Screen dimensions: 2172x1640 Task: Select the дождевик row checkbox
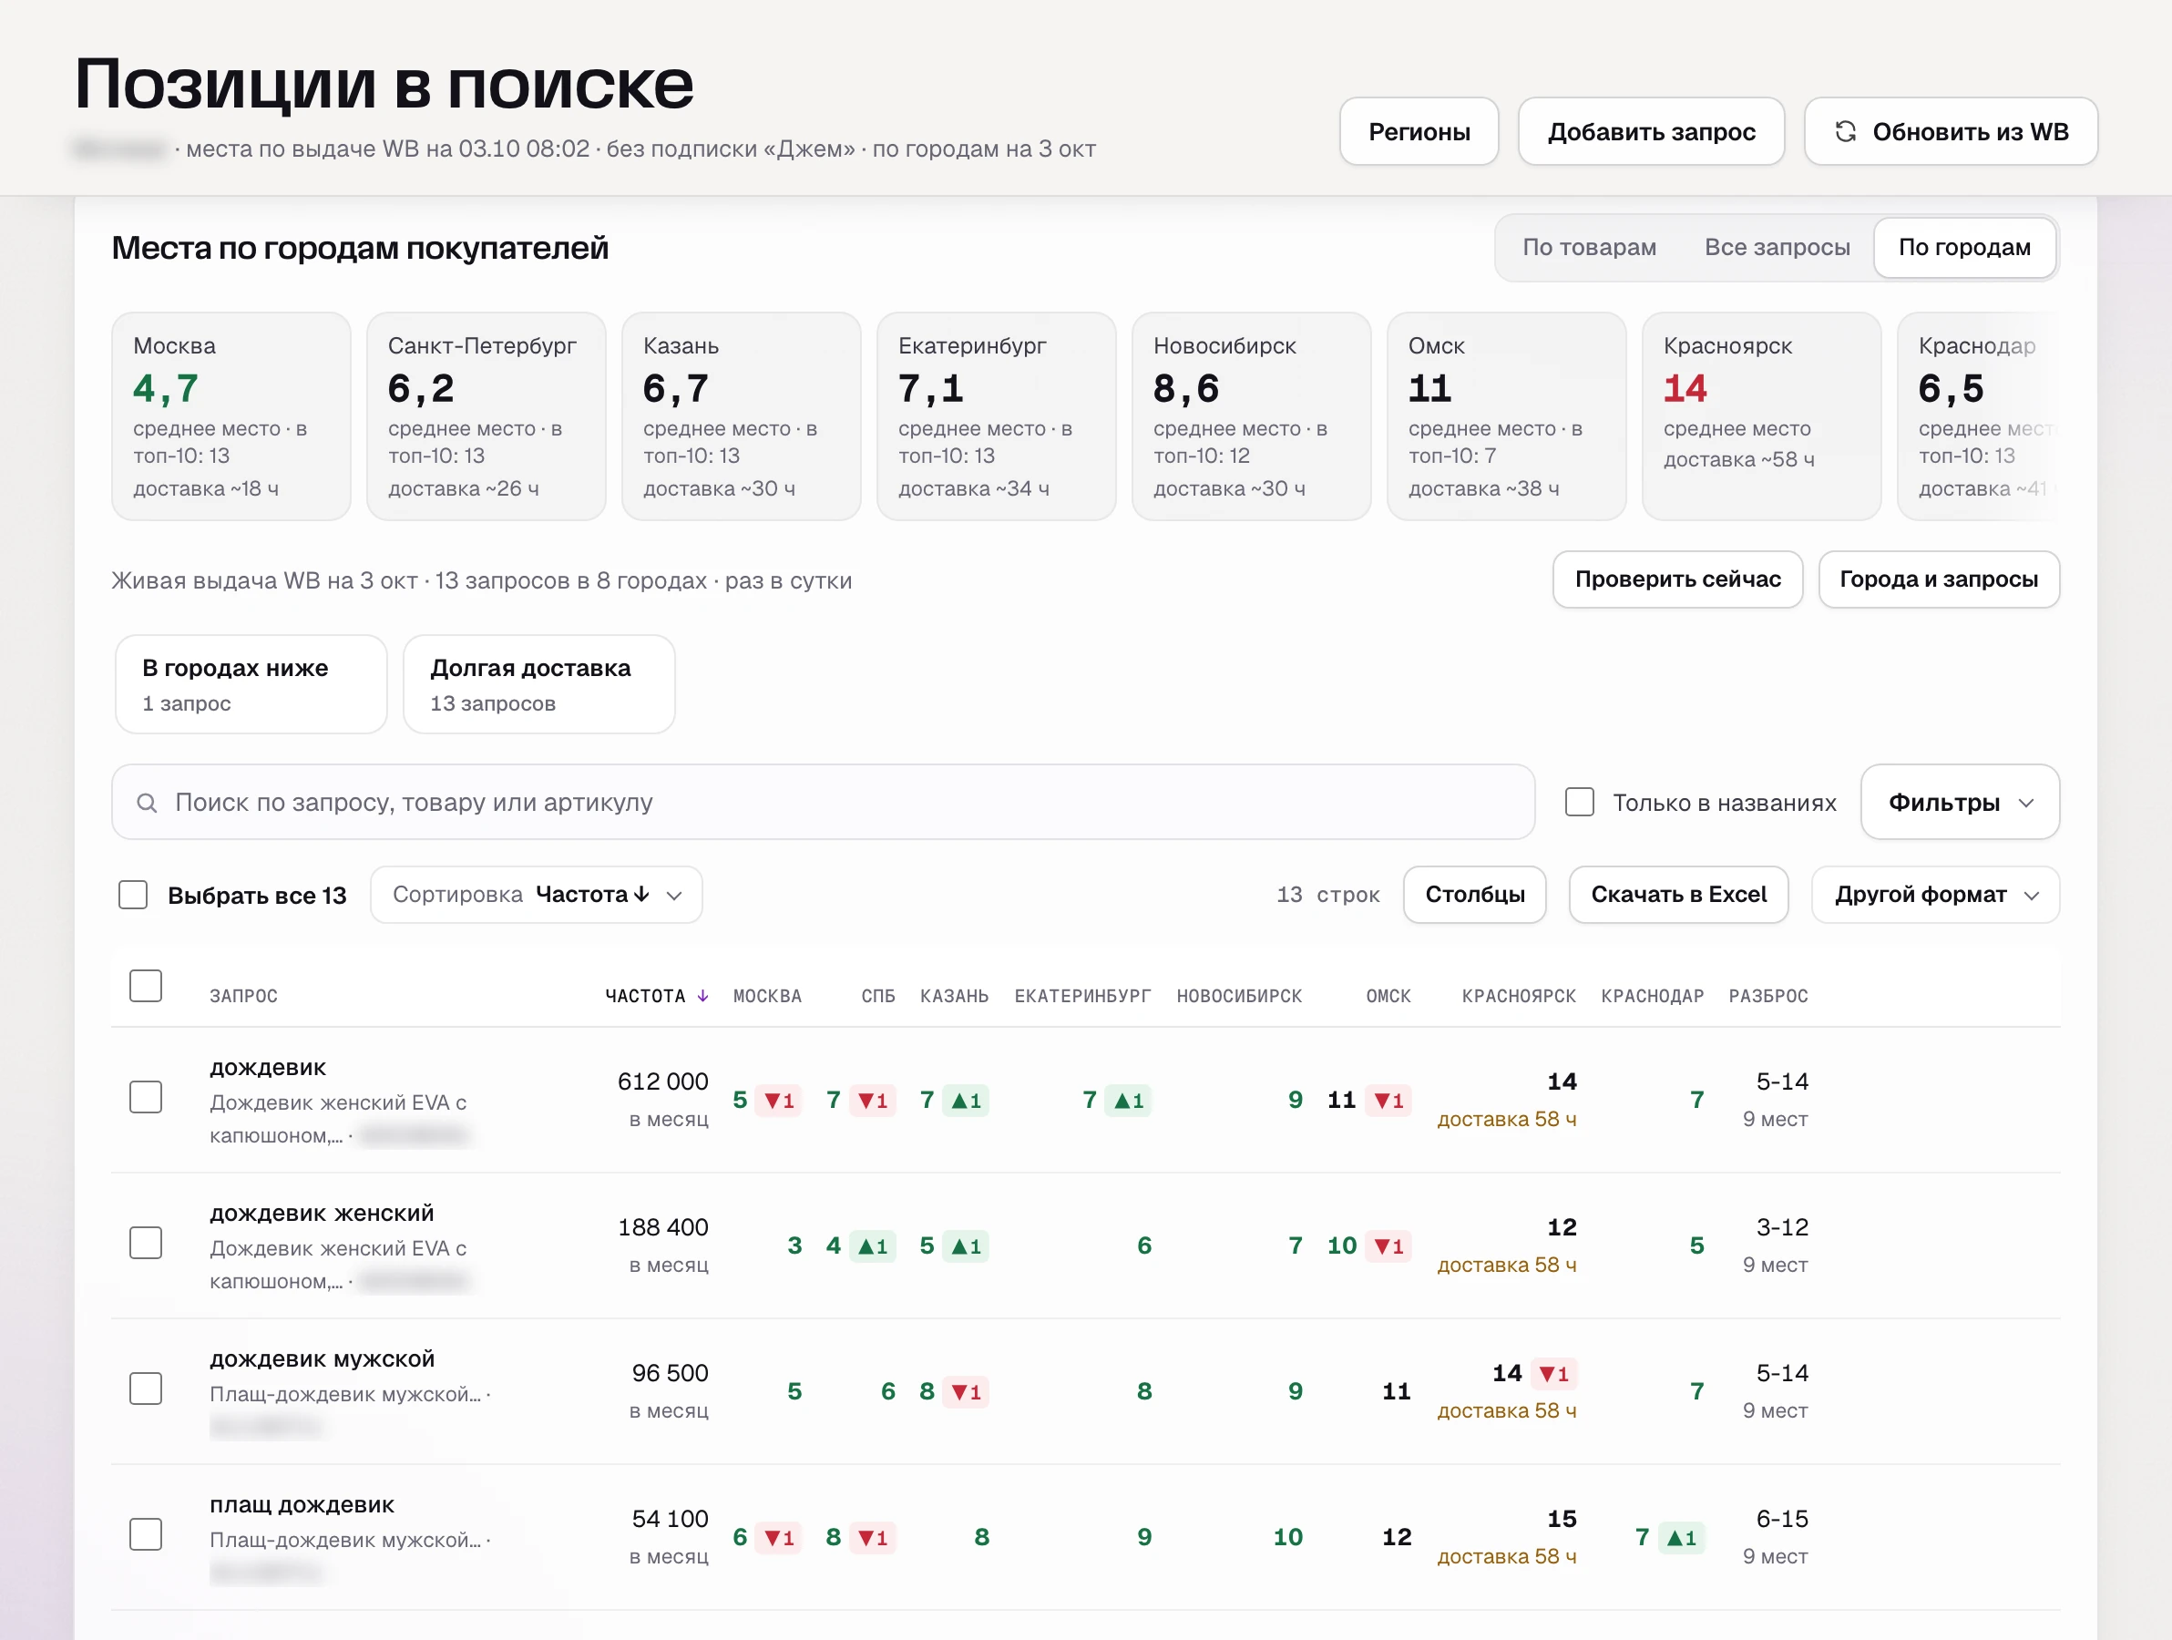click(x=146, y=1097)
